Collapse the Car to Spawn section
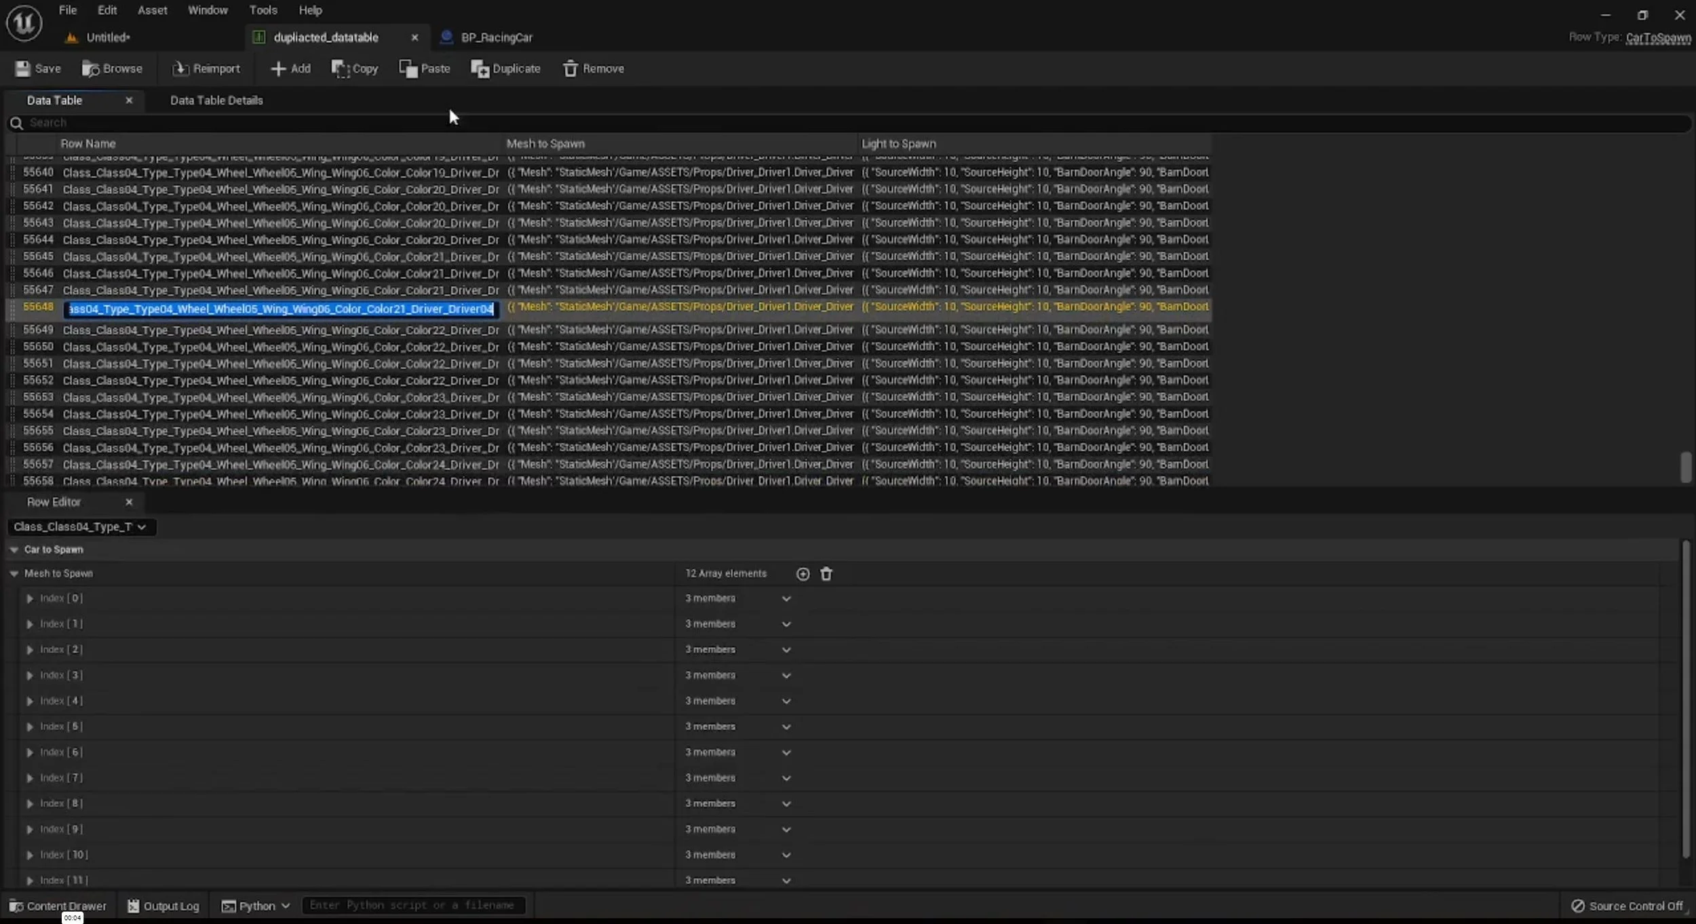The width and height of the screenshot is (1696, 924). tap(14, 550)
